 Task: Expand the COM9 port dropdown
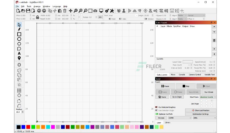coord(180,118)
